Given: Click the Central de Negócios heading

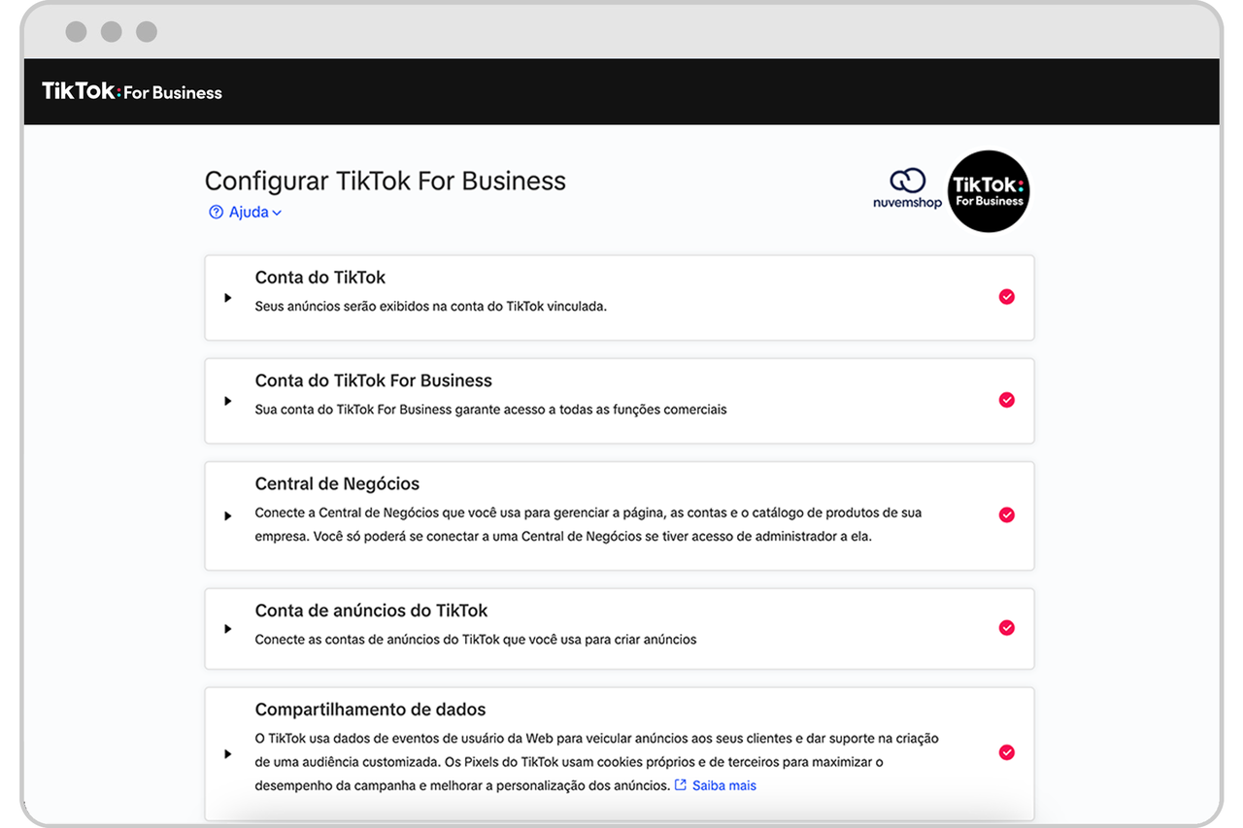Looking at the screenshot, I should pyautogui.click(x=338, y=484).
